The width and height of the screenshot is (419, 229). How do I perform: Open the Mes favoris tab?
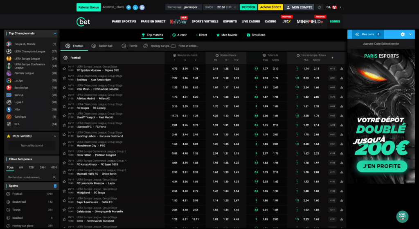click(x=227, y=35)
